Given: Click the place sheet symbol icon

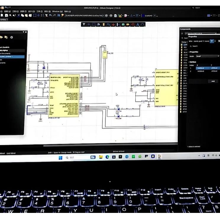Looking at the screenshot, I should (123, 25).
